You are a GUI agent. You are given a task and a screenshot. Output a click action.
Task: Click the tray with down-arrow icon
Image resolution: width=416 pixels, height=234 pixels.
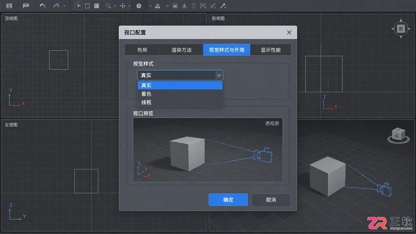pos(158,6)
